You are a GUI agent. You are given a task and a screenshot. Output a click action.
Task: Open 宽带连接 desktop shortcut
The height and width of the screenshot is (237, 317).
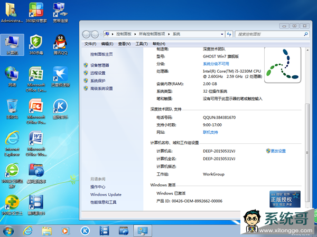point(60,13)
